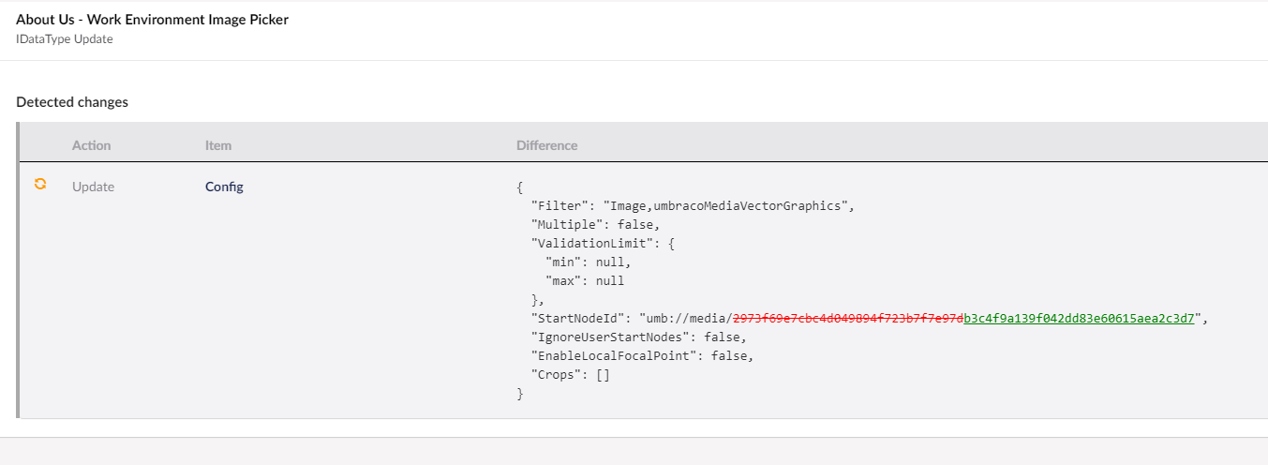The image size is (1268, 465).
Task: Click the orange Update sync icon
Action: (40, 185)
